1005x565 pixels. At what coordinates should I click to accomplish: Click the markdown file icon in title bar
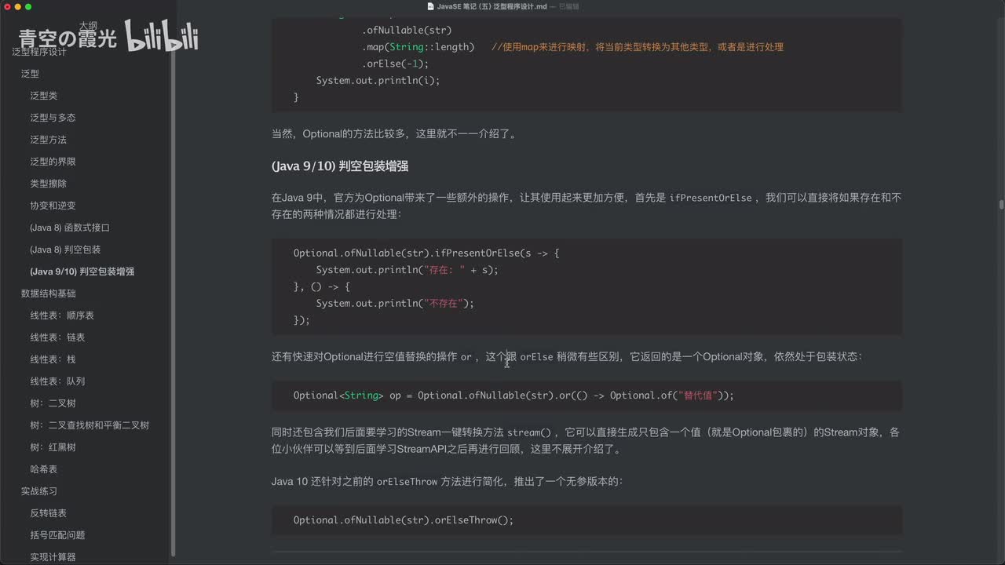point(430,6)
